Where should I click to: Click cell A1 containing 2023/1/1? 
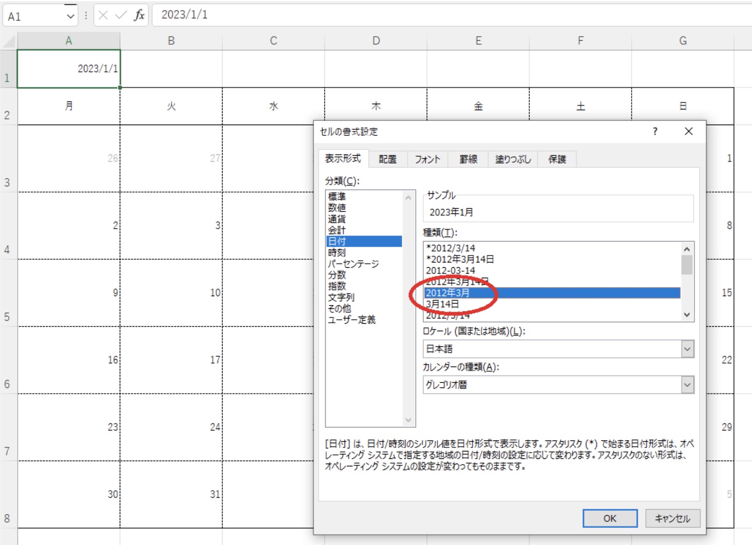(69, 69)
